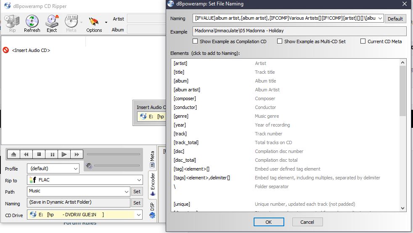
Task: Click the player's eject transport button
Action: click(13, 154)
